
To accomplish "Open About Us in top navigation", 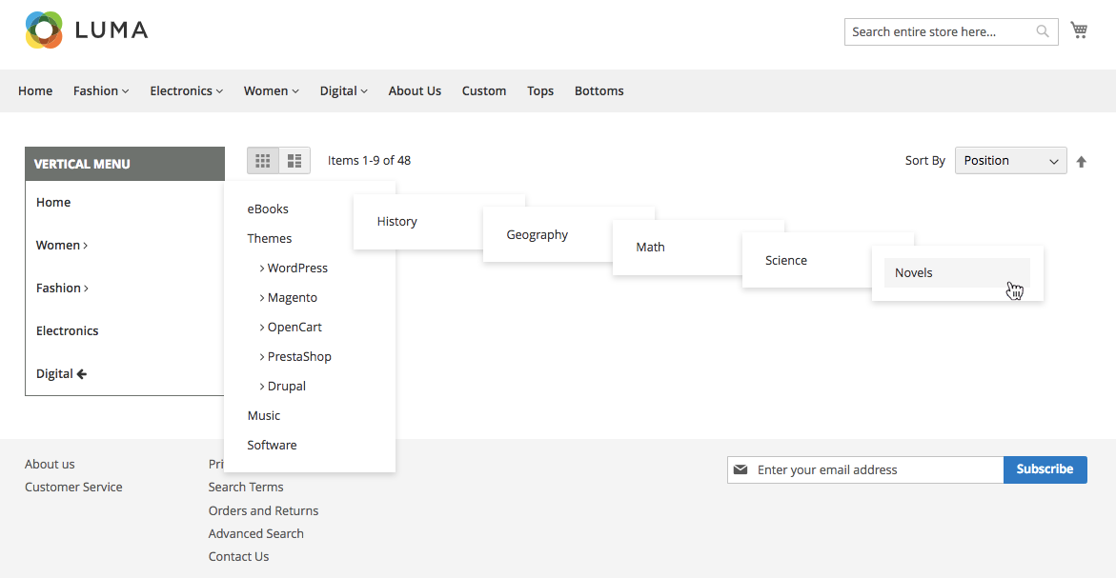I will (x=415, y=91).
